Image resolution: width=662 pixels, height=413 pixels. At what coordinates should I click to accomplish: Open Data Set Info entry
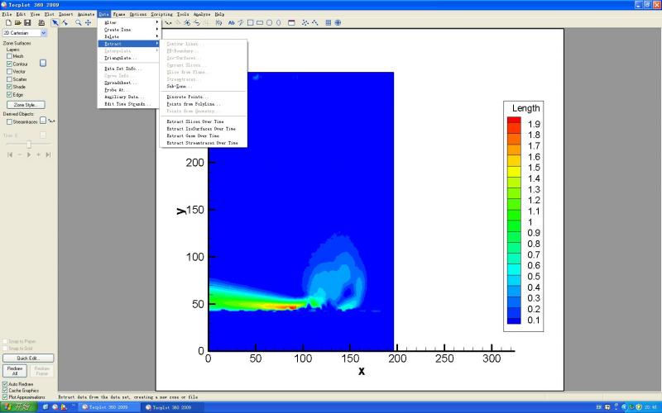[129, 69]
